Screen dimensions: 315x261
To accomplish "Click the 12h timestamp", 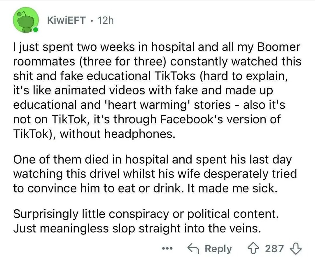I will coord(106,20).
